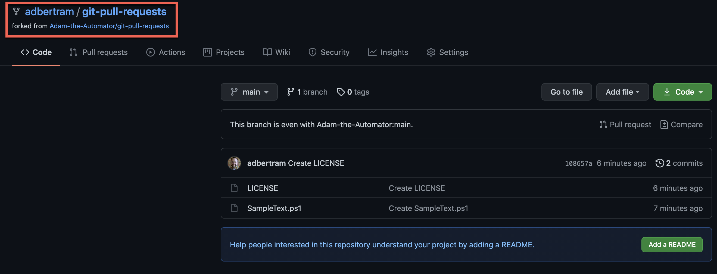This screenshot has height=274, width=717.
Task: View the 1 branch list
Action: (x=307, y=92)
